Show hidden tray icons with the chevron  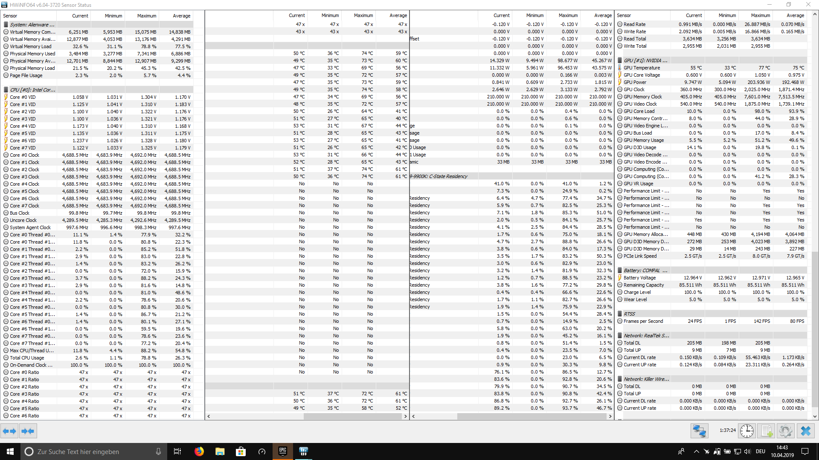pos(696,451)
